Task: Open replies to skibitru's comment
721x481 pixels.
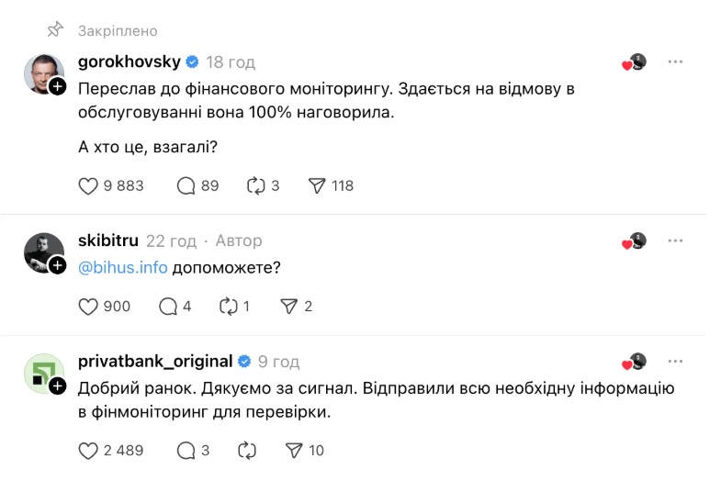Action: pyautogui.click(x=168, y=307)
